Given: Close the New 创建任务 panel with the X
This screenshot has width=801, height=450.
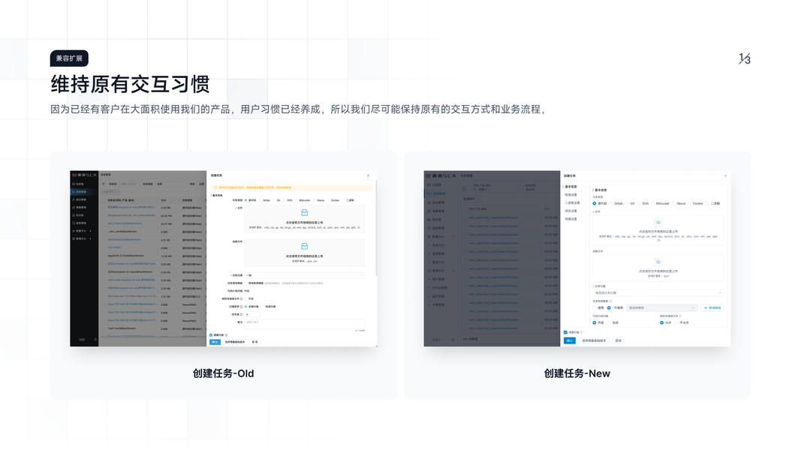Looking at the screenshot, I should click(x=725, y=175).
